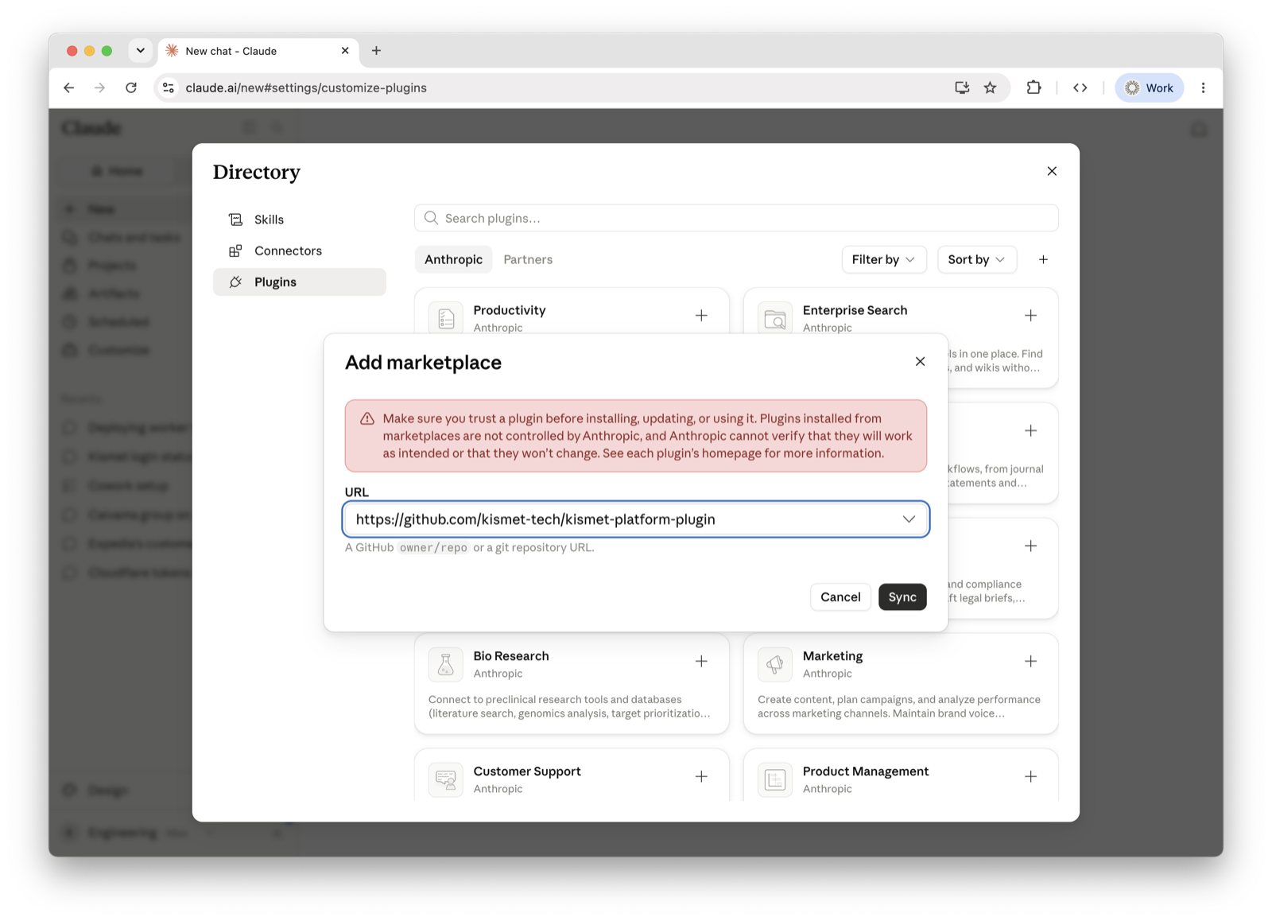Focus the Search plugins field
Screen dimensions: 1272x921
(736, 218)
